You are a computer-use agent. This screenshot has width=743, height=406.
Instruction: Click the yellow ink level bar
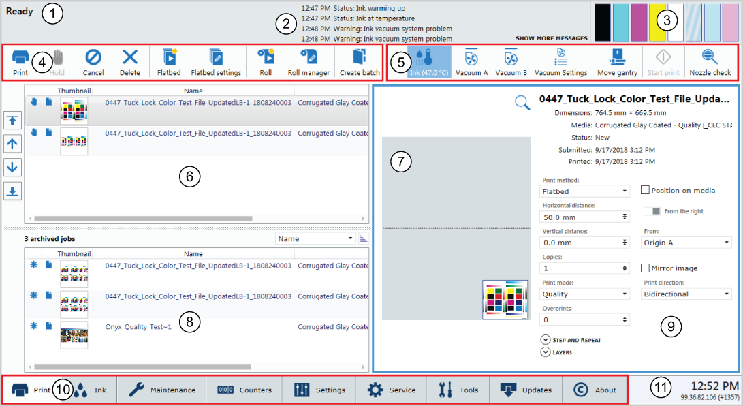coord(657,23)
